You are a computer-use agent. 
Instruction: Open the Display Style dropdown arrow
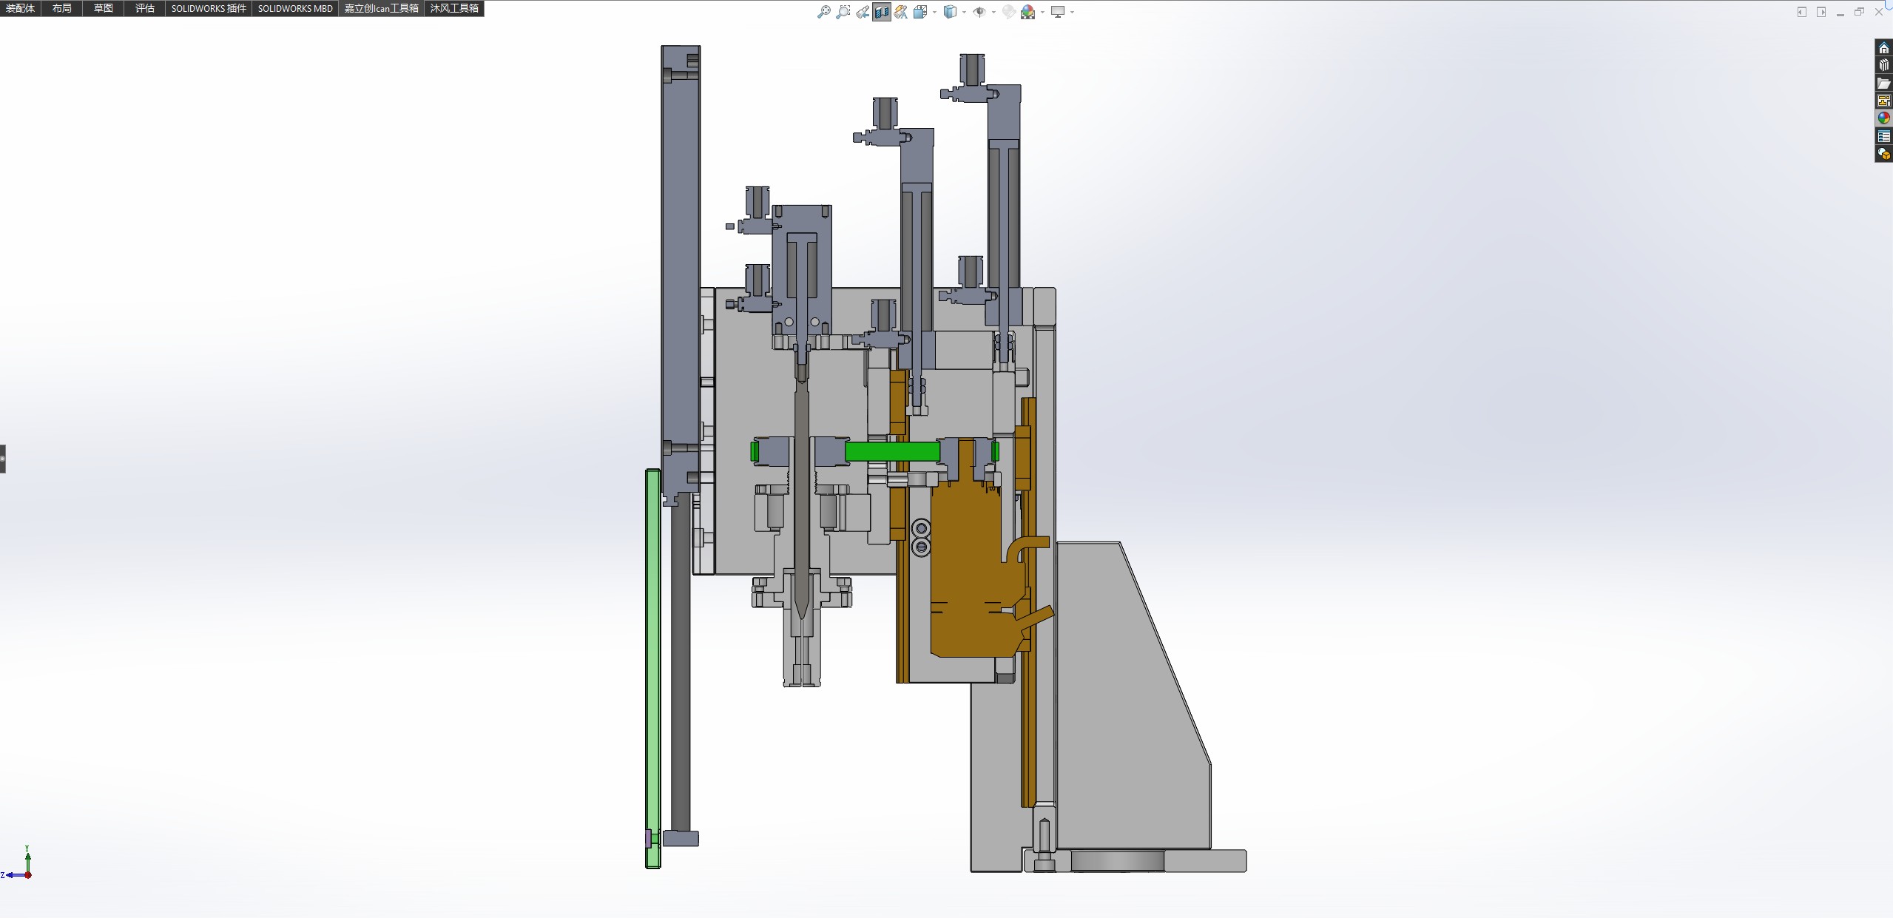(964, 12)
